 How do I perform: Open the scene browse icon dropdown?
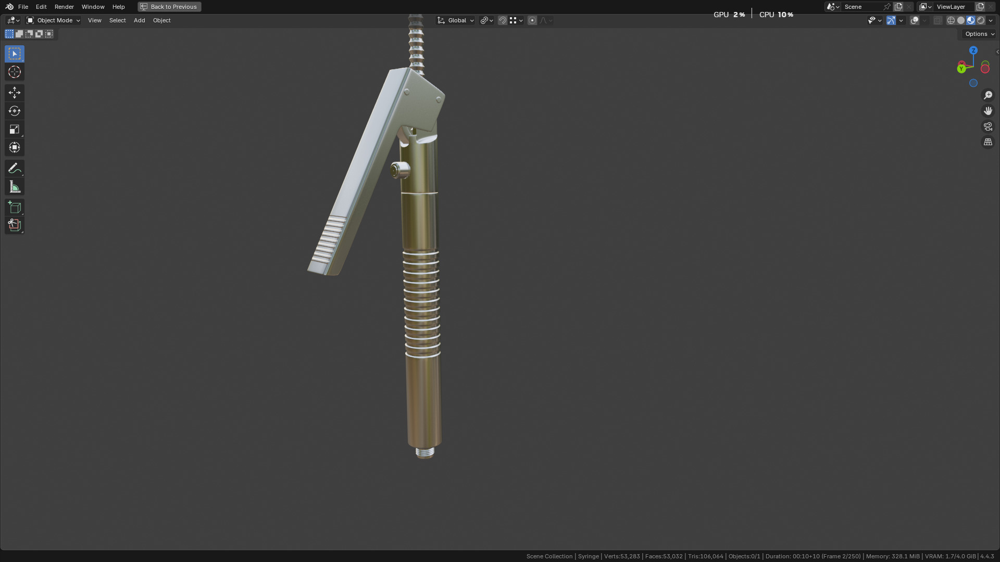tap(833, 7)
